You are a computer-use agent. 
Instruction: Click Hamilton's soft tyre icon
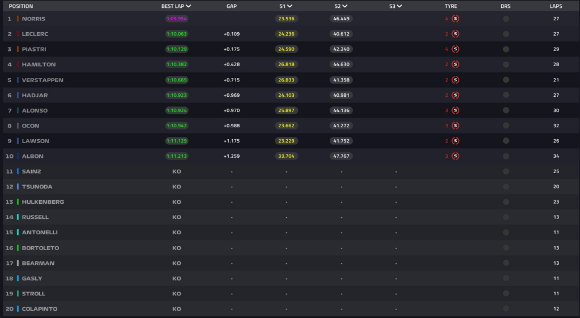point(455,65)
